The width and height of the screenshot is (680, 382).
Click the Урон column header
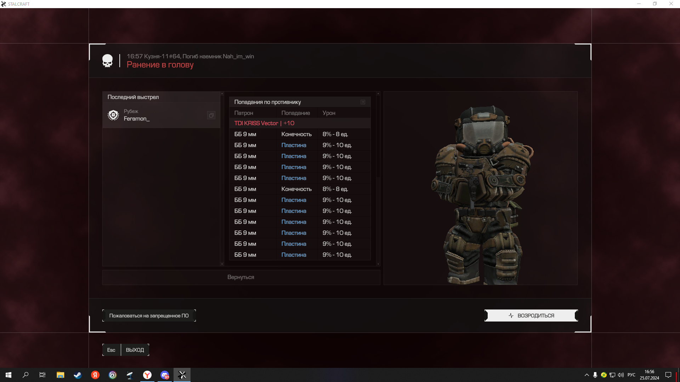tap(329, 113)
